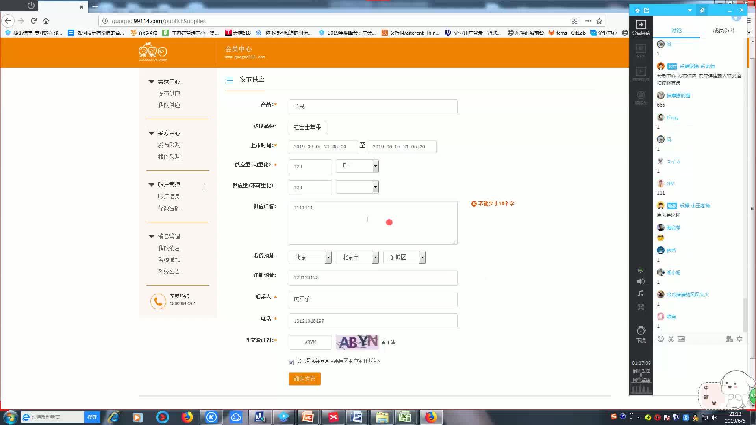Collapse the 消息管理 section
This screenshot has height=425, width=756.
151,236
